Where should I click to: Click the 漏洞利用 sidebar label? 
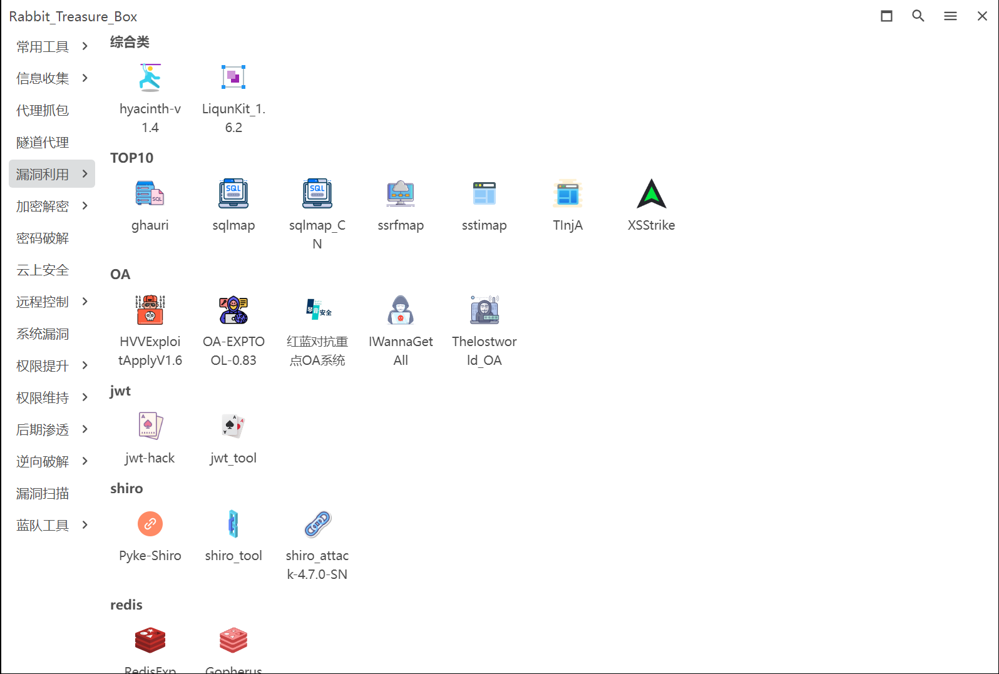coord(43,174)
